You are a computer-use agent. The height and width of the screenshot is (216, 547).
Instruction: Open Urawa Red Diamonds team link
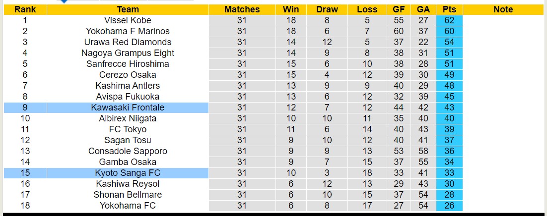128,42
